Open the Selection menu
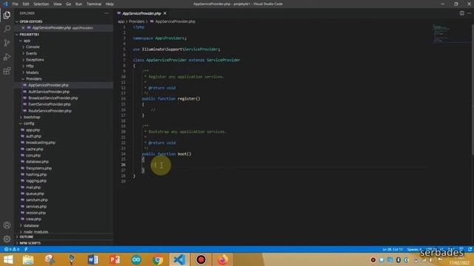The height and width of the screenshot is (266, 474). click(x=41, y=4)
